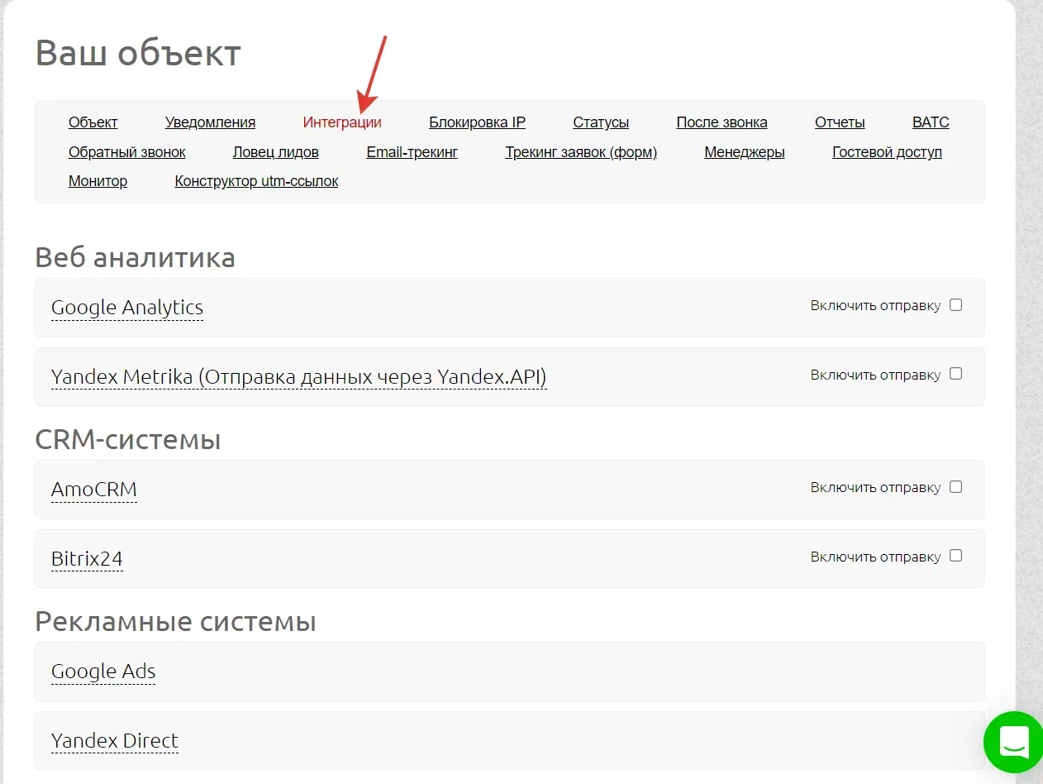The width and height of the screenshot is (1043, 784).
Task: Open Трекинг заявок (форм)
Action: click(581, 152)
